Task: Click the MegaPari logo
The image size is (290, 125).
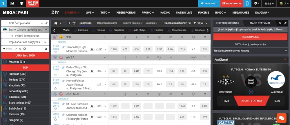Action: pos(16,12)
